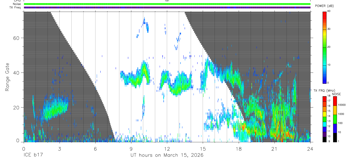The width and height of the screenshot is (349, 161).
Task: Click the '21' tick on the UT hours axis
Action: pos(274,149)
